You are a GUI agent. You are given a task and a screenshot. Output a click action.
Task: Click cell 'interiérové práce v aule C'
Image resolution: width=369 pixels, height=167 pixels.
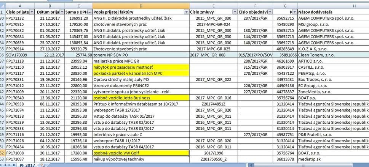coord(141,135)
